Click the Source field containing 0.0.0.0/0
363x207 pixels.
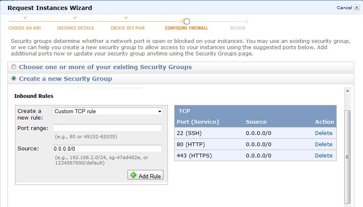tap(108, 149)
